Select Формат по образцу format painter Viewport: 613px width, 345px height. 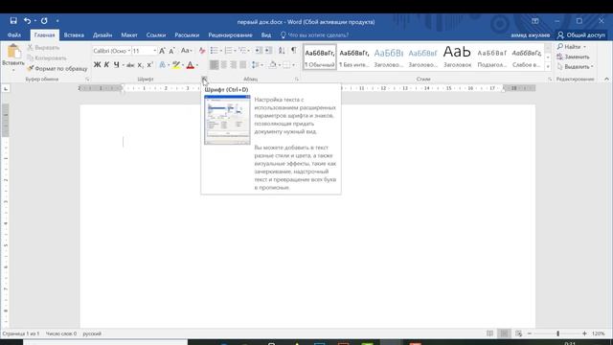click(57, 68)
